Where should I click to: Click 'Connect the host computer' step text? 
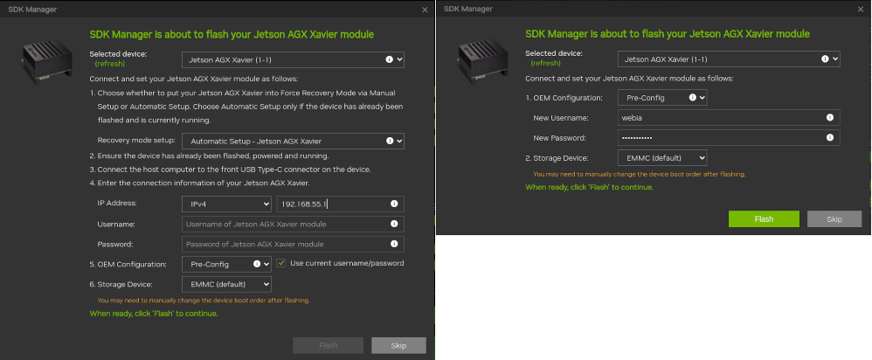click(231, 170)
